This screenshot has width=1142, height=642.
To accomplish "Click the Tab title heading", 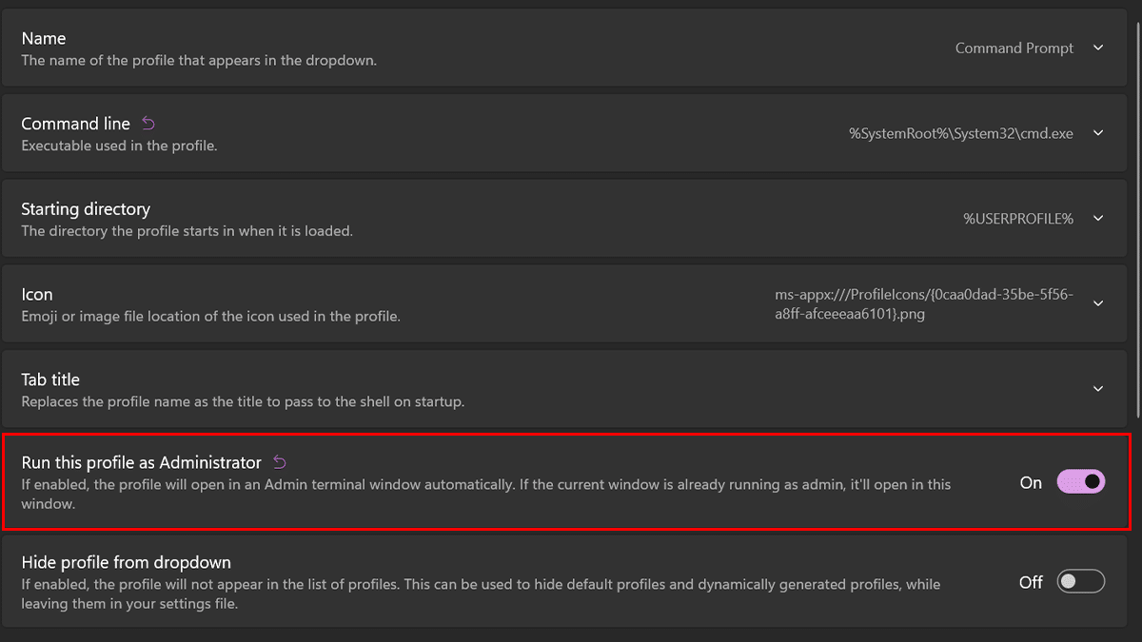I will click(50, 379).
